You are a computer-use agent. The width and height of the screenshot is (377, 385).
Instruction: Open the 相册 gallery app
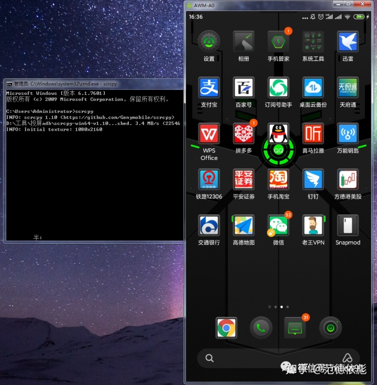point(243,41)
